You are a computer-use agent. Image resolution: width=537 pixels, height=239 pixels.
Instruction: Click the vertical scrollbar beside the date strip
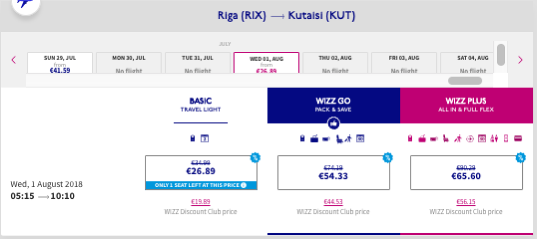point(501,54)
